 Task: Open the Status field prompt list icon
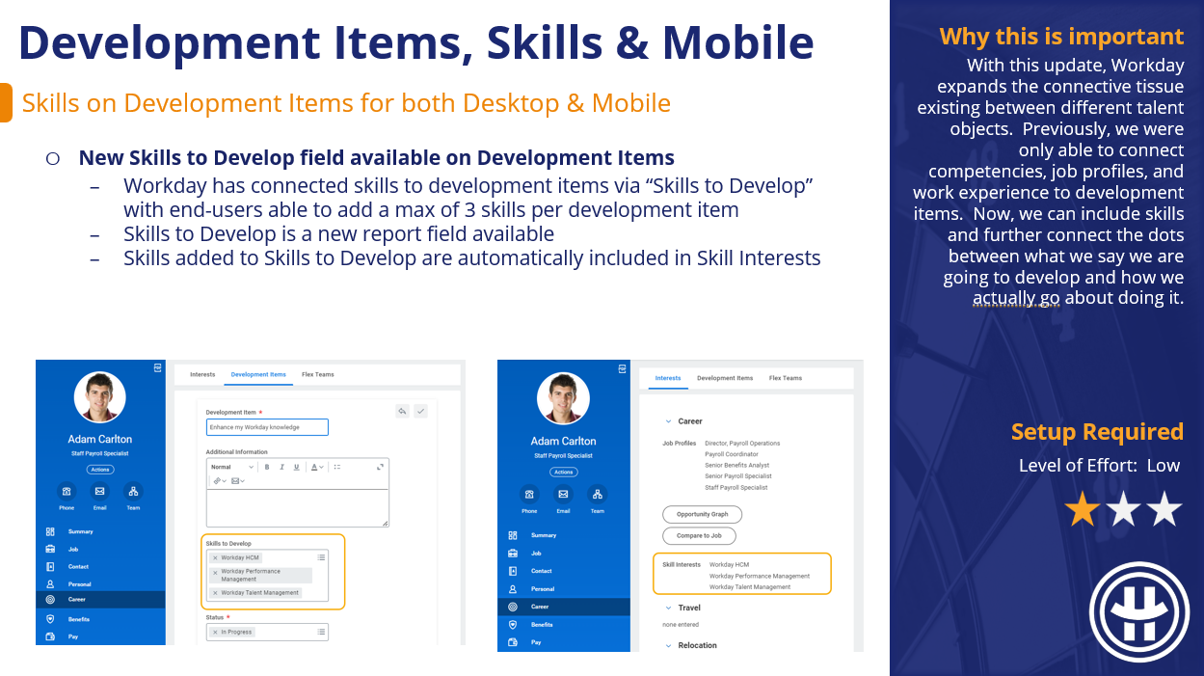click(321, 632)
